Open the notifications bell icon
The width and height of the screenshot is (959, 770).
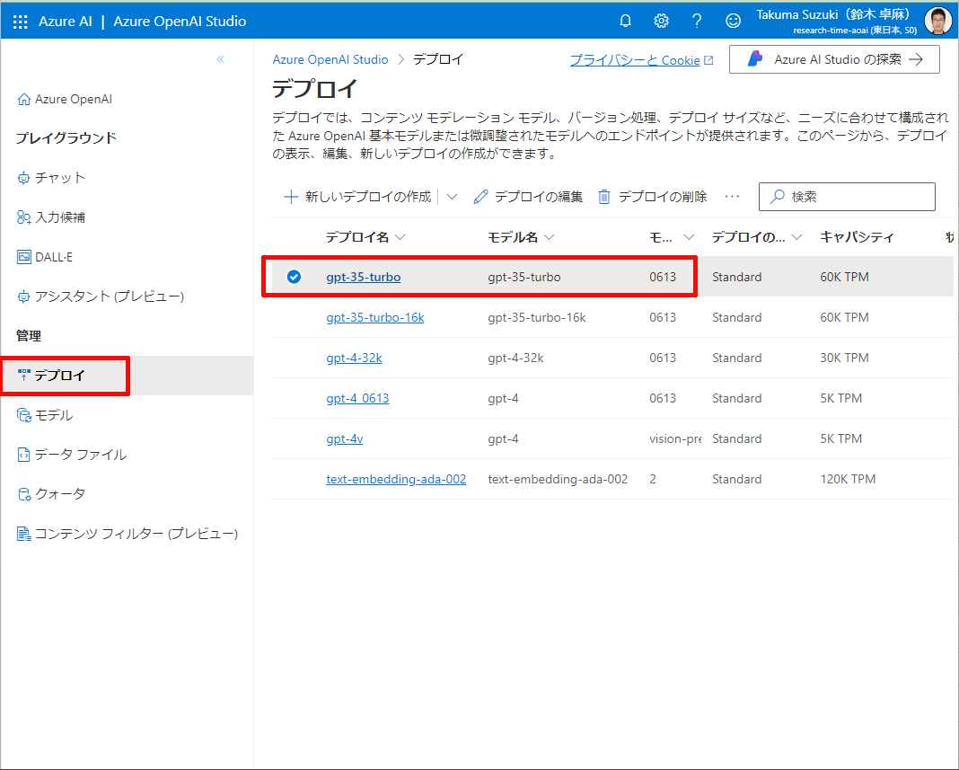click(626, 21)
